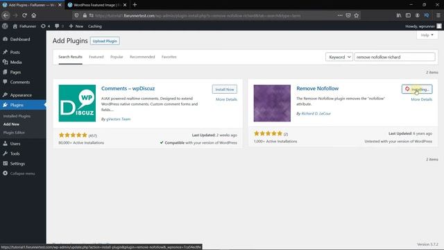This screenshot has width=444, height=250.
Task: Bookmark this page with the star icon
Action: click(x=357, y=15)
